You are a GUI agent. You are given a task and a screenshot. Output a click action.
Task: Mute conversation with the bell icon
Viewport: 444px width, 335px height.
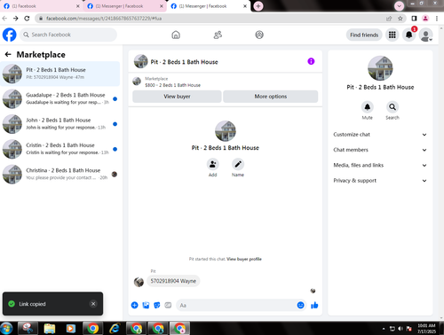click(x=368, y=107)
